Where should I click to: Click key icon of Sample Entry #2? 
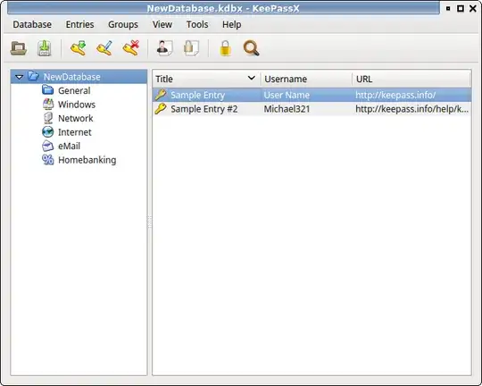[x=161, y=109]
